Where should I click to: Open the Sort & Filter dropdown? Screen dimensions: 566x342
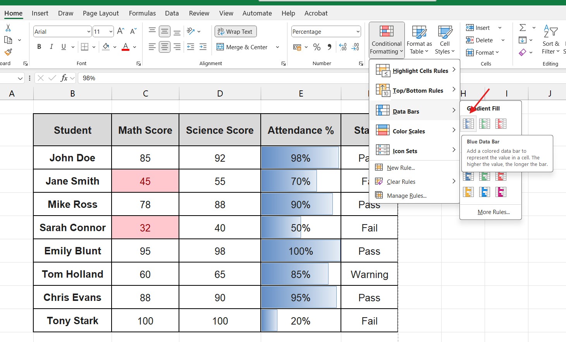coord(551,40)
